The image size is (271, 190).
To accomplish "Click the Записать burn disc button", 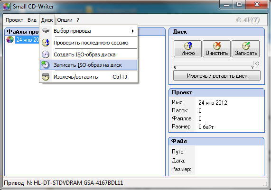I will click(x=245, y=49).
